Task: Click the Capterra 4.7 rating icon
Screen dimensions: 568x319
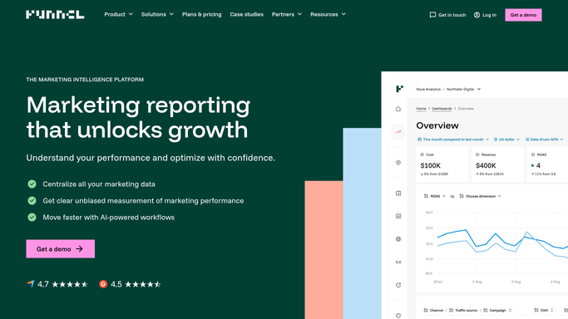Action: click(x=31, y=284)
